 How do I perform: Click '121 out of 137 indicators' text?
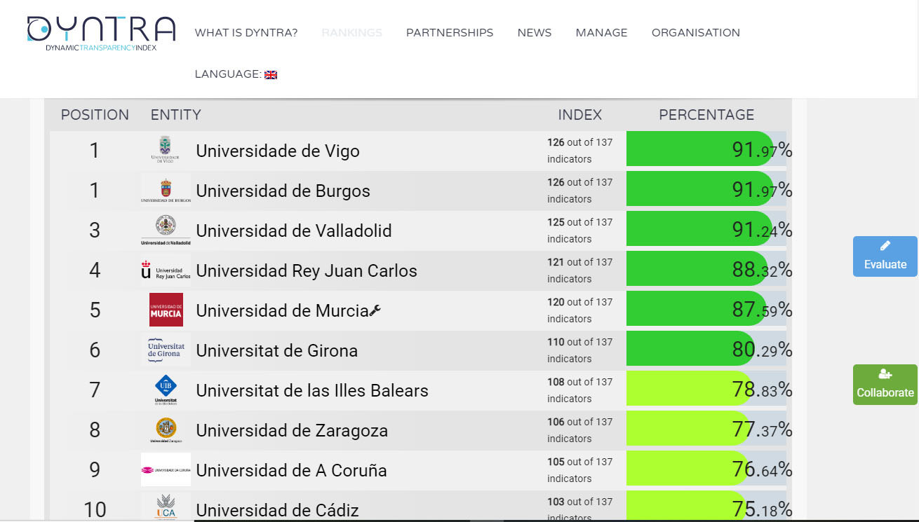click(x=580, y=270)
